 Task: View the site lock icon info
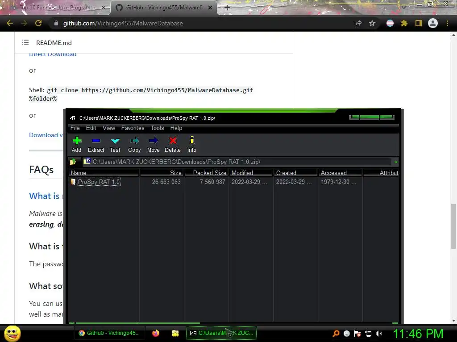(56, 23)
